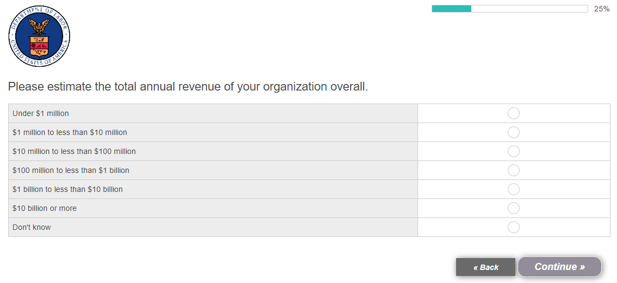Go back with the Back button
617x283 pixels.
click(485, 267)
